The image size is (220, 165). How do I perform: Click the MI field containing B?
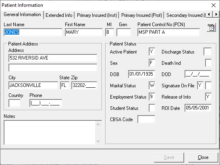pos(110,32)
